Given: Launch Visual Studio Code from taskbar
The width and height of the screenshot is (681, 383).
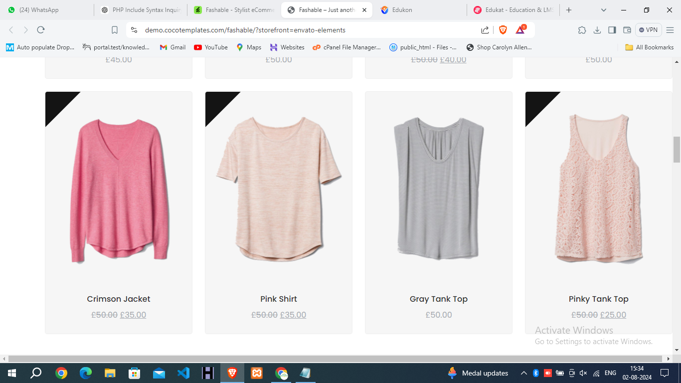Looking at the screenshot, I should point(183,373).
